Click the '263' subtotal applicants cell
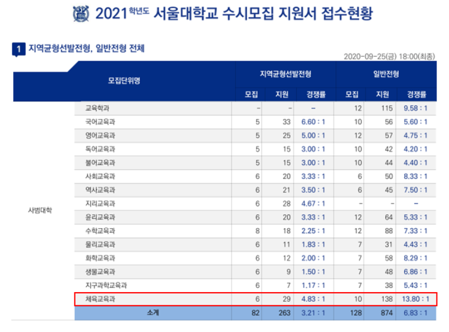The image size is (449, 332). click(284, 313)
